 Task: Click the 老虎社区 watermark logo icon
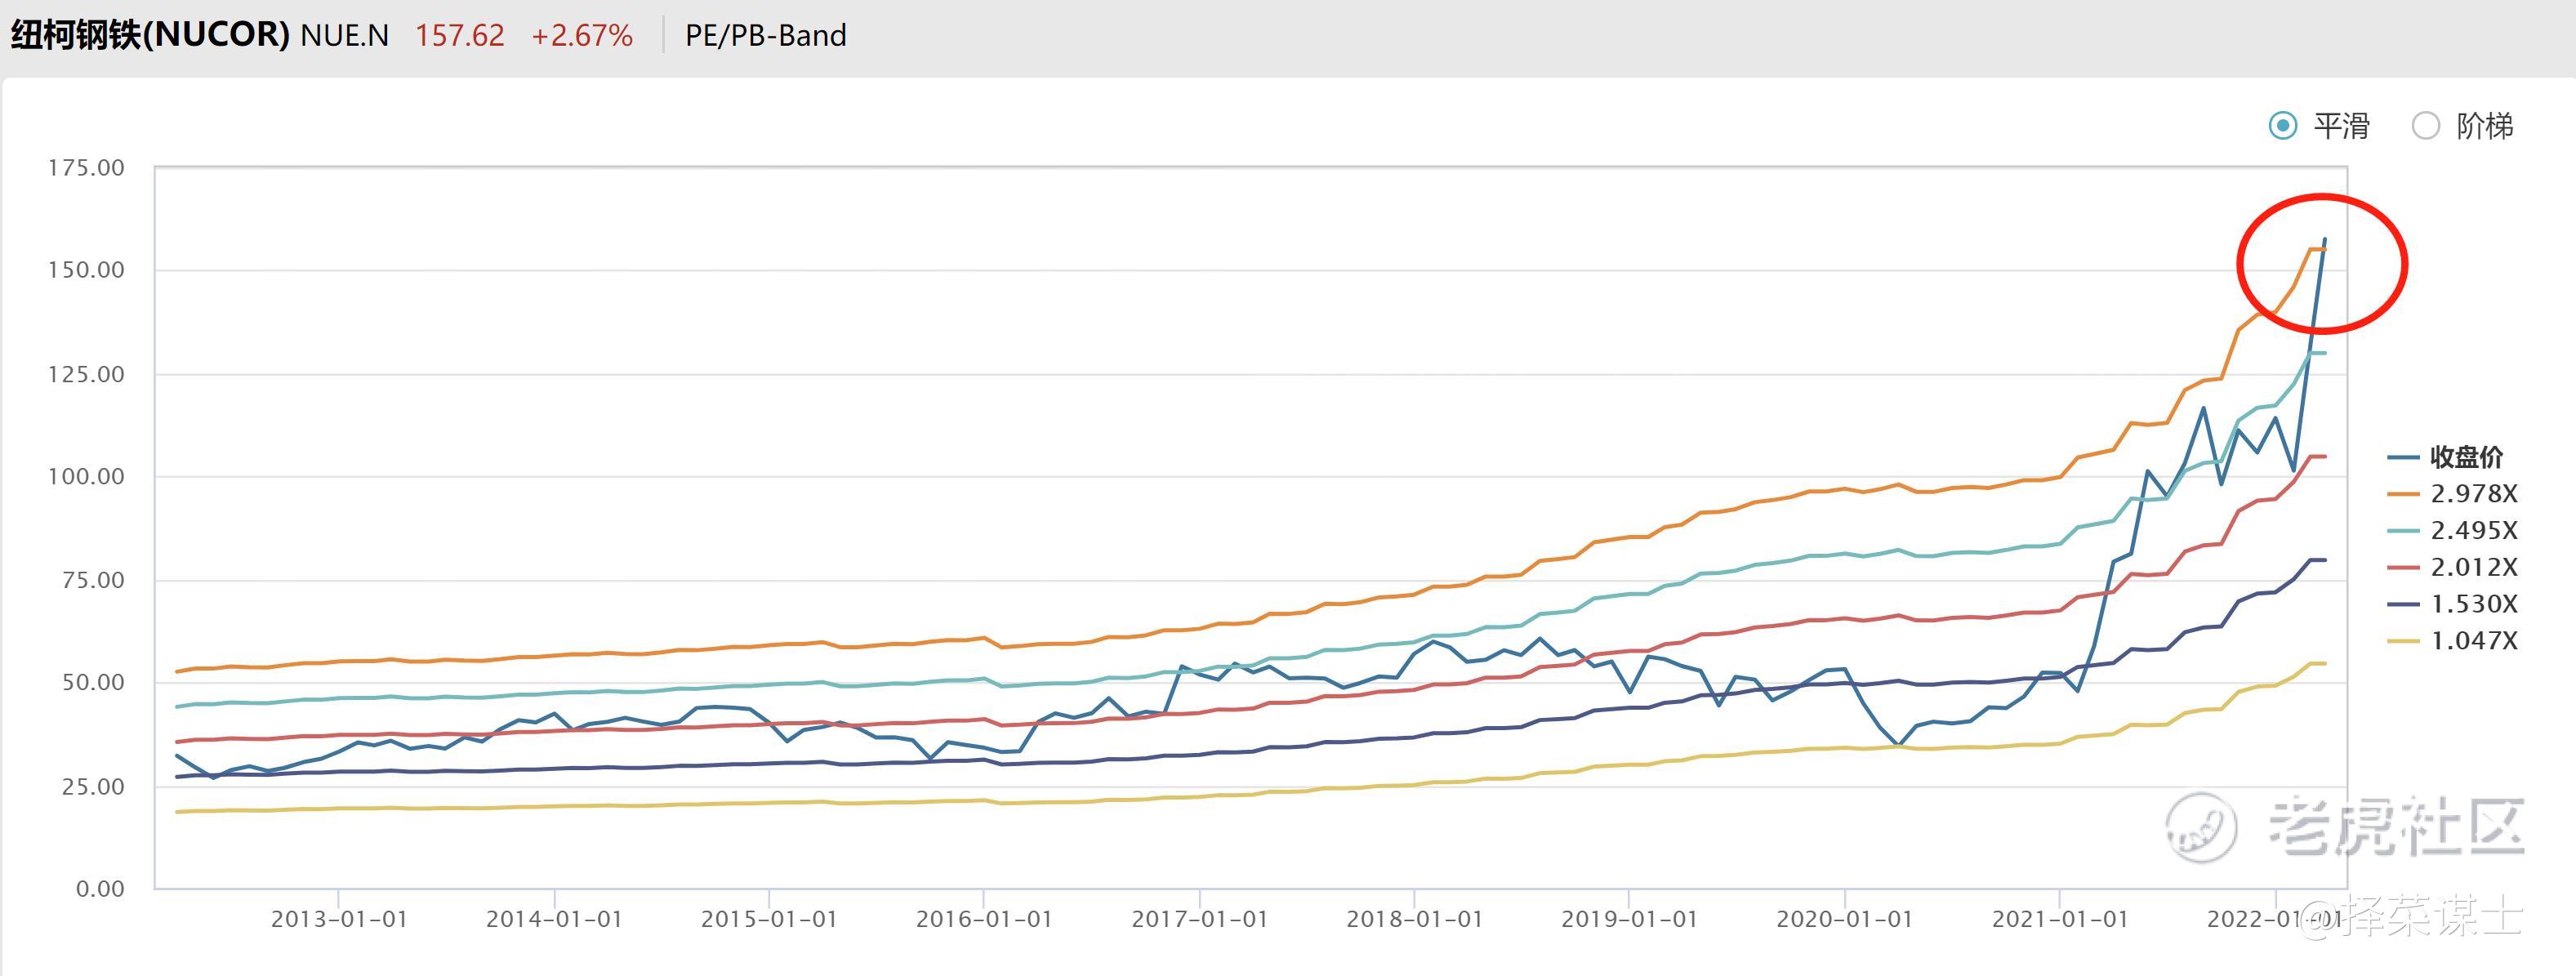[x=2201, y=827]
